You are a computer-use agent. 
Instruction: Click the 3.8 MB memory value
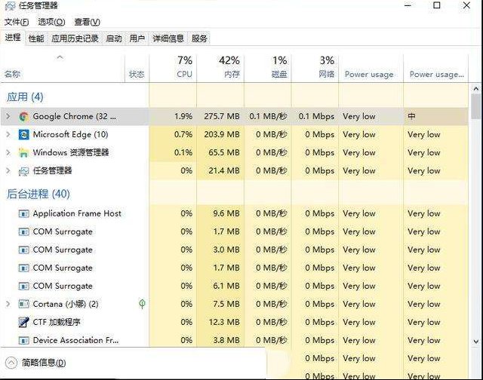[226, 340]
